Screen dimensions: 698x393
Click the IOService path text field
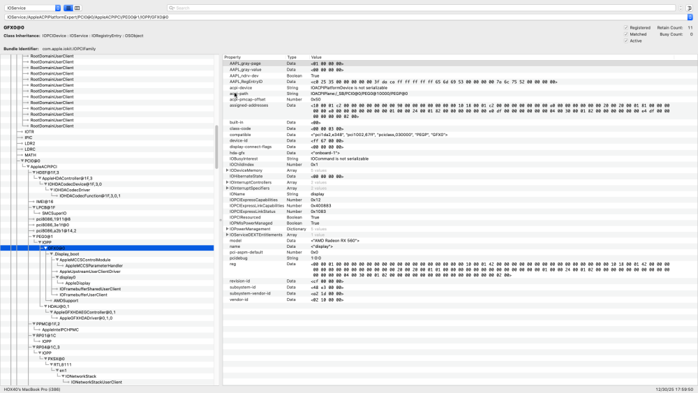tap(346, 17)
